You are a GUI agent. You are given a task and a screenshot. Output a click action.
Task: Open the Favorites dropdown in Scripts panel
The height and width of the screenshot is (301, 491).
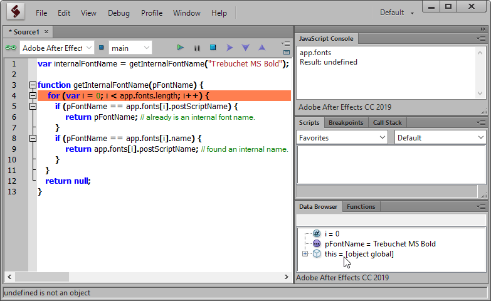(x=342, y=137)
